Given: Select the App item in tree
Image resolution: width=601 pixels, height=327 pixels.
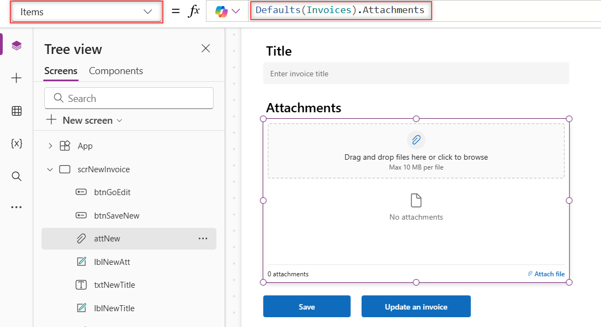Looking at the screenshot, I should tap(85, 146).
